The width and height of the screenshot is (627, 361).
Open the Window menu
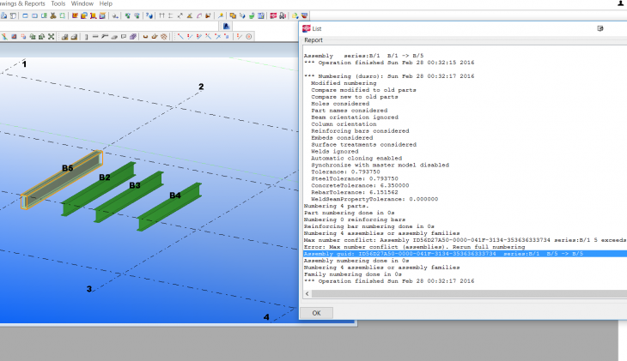point(82,3)
